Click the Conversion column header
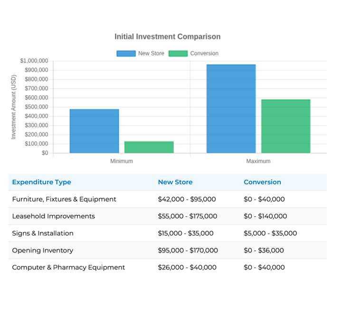Image resolution: width=342 pixels, height=309 pixels. (x=262, y=182)
